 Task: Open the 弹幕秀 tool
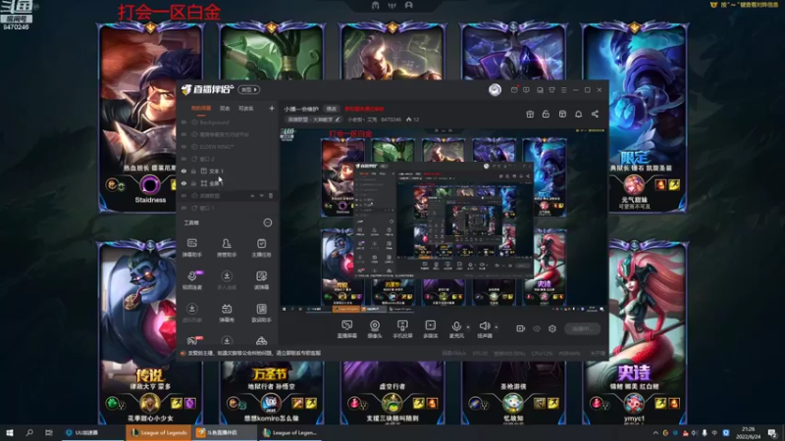[x=227, y=313]
